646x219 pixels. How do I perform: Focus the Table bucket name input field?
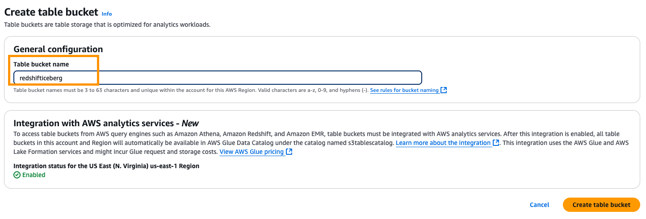click(x=217, y=78)
